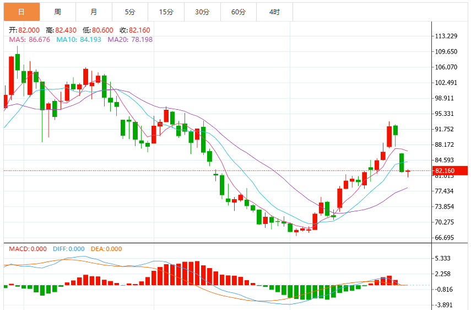Switch to the 30分 tab
Viewport: 471px width, 310px height.
pos(203,12)
